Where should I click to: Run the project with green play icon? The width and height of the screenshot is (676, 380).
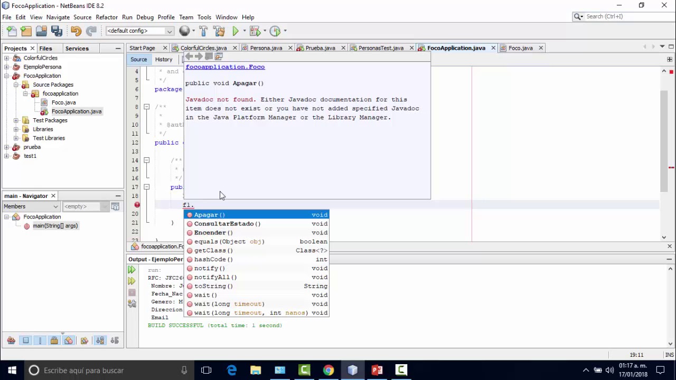point(236,31)
